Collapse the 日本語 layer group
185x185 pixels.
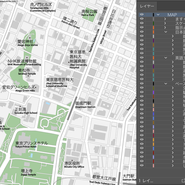click(166, 32)
